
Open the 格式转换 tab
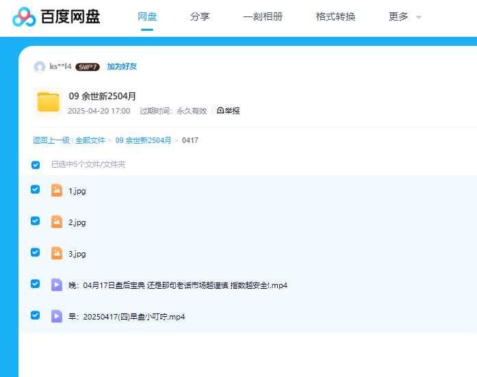[335, 17]
